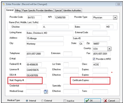Click the Suite 45 address field
Viewport: 123px width, 103px height.
pos(91,38)
